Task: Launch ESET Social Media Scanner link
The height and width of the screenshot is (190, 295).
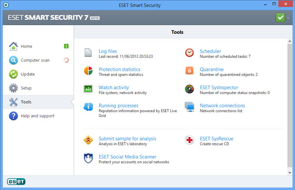Action: click(128, 157)
